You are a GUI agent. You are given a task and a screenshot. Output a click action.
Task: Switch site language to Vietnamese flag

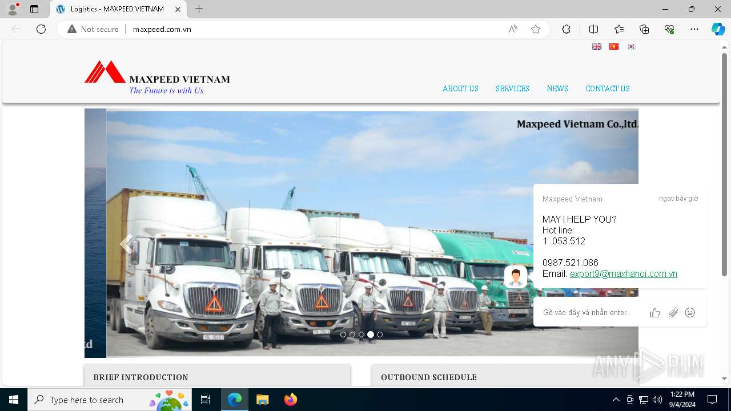click(614, 47)
